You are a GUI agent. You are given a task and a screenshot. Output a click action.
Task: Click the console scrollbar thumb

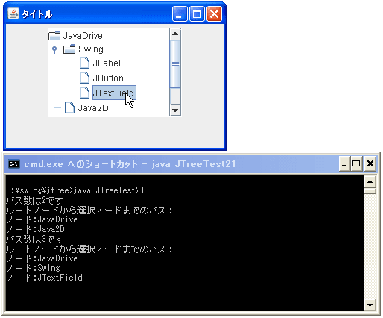[x=370, y=191]
